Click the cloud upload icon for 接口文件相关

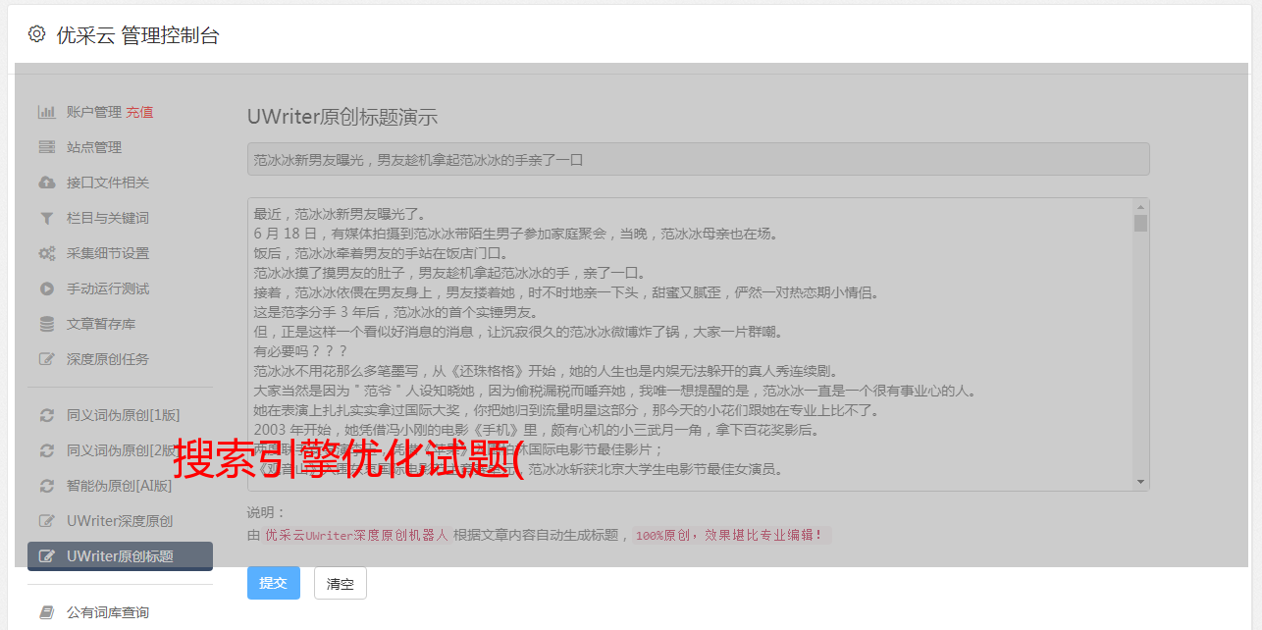click(x=46, y=183)
